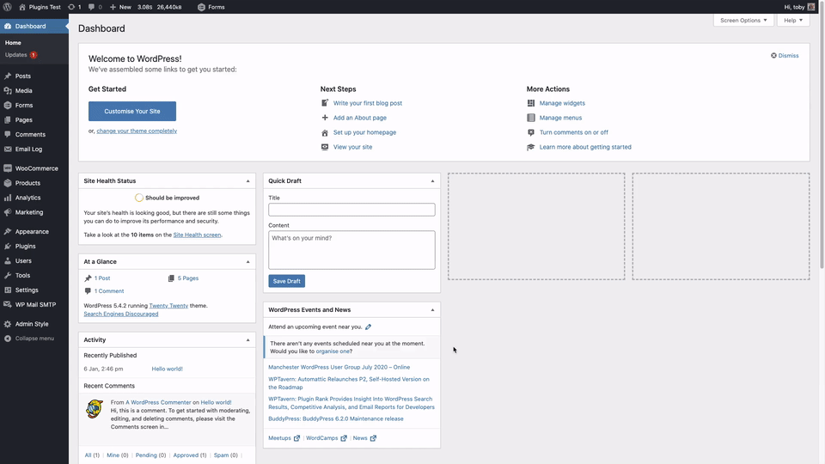Open the comments bubble in admin bar
Image resolution: width=825 pixels, height=464 pixels.
click(x=92, y=7)
